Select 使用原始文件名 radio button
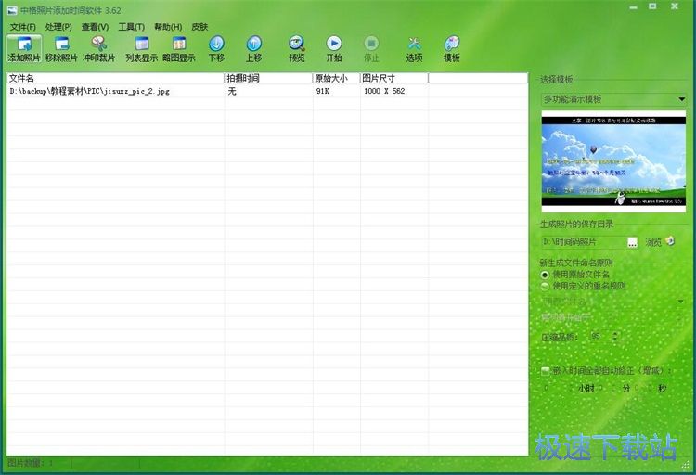Viewport: 696px width, 475px height. coord(546,275)
